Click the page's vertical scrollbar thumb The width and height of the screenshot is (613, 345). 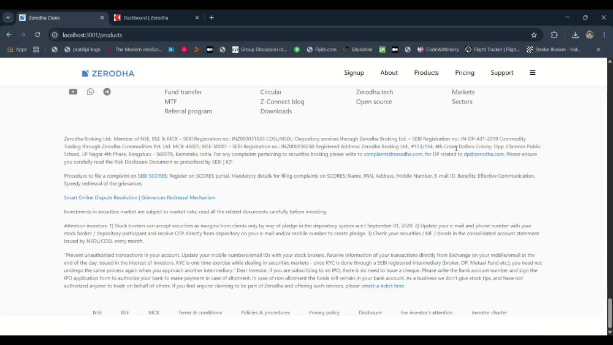tap(609, 313)
